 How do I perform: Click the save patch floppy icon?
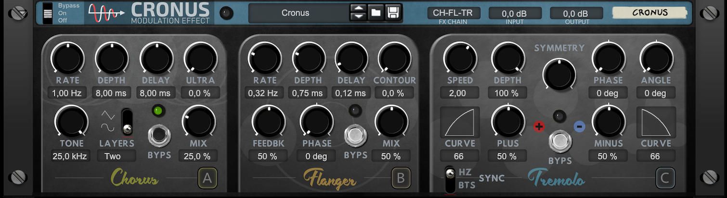[393, 12]
